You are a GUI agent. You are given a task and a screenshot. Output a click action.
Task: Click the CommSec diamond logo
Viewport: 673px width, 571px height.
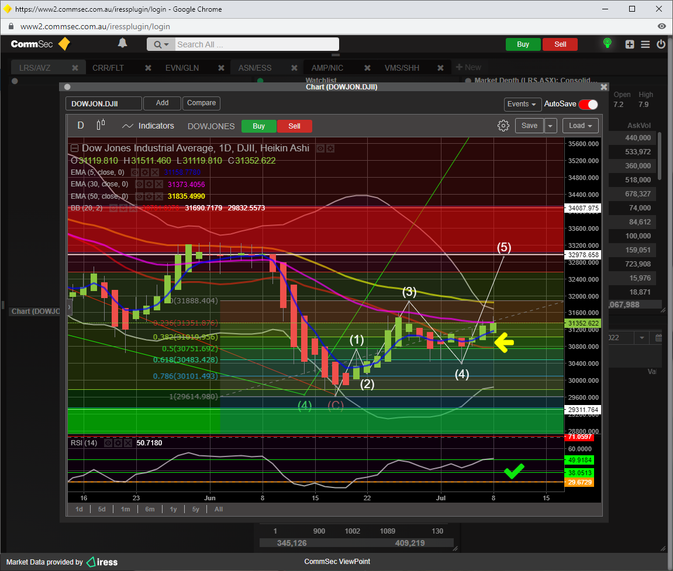[x=64, y=44]
